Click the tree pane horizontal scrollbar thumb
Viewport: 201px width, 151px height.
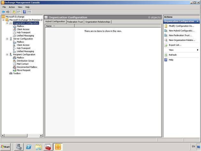coord(16,135)
